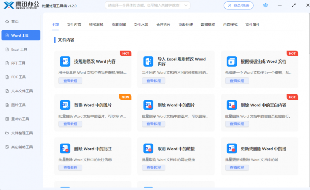Open the 删除 Word 中的空白内容 title

[x=263, y=105]
